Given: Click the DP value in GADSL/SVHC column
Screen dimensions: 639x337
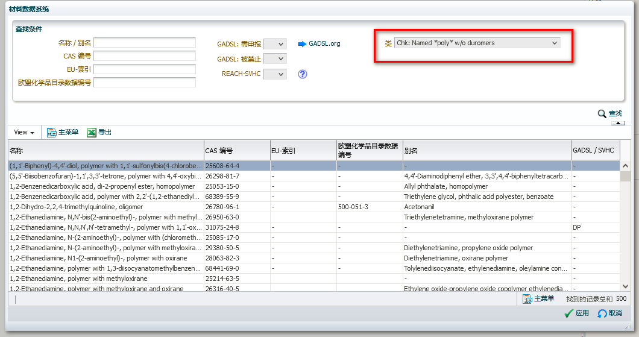Looking at the screenshot, I should (577, 227).
